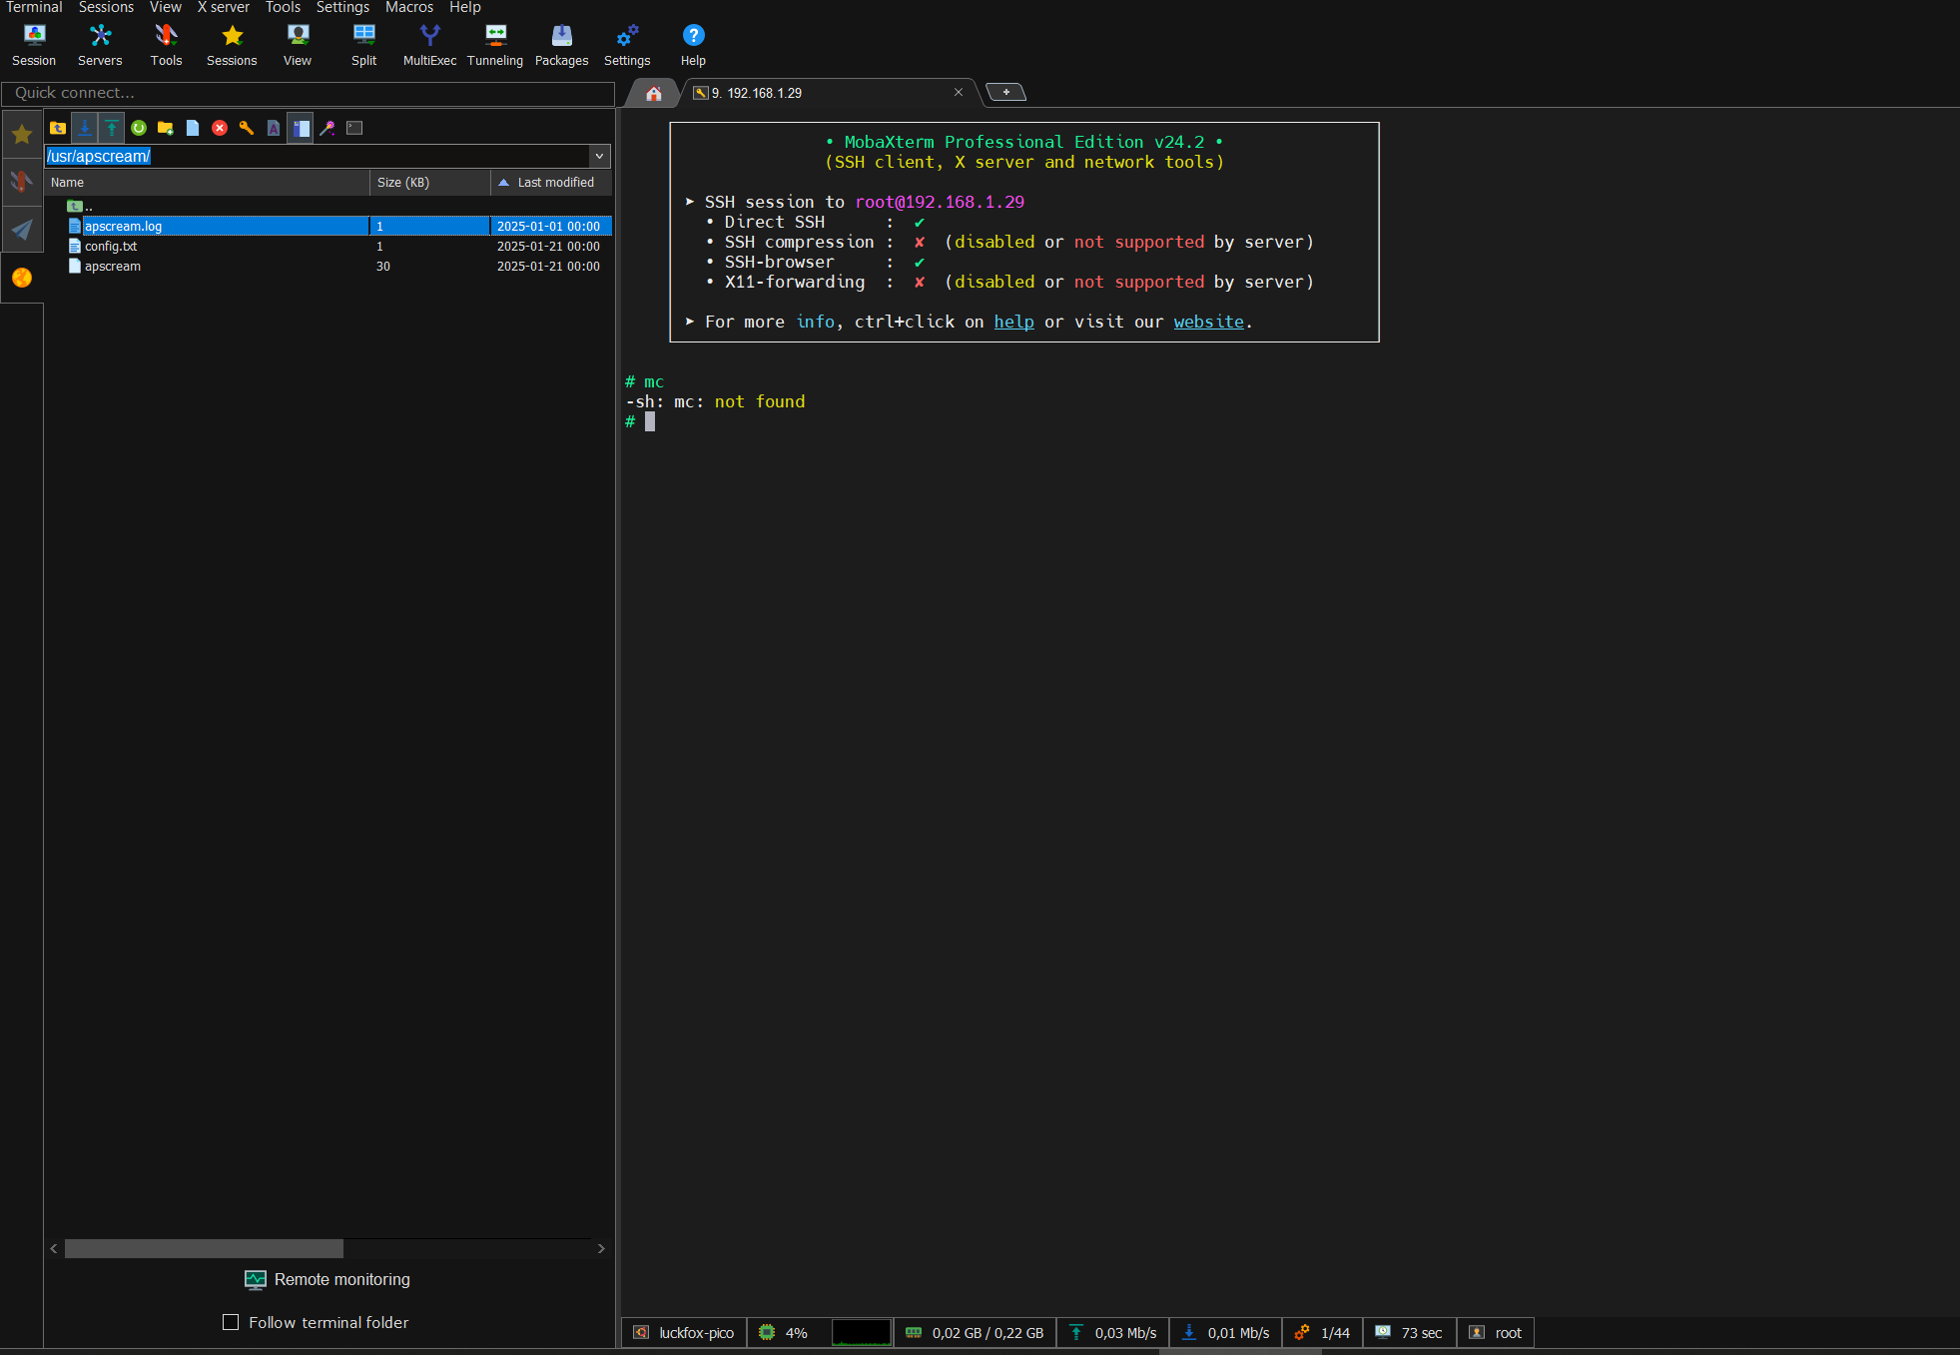This screenshot has width=1960, height=1355.
Task: Click the red delete file icon
Action: click(x=220, y=128)
